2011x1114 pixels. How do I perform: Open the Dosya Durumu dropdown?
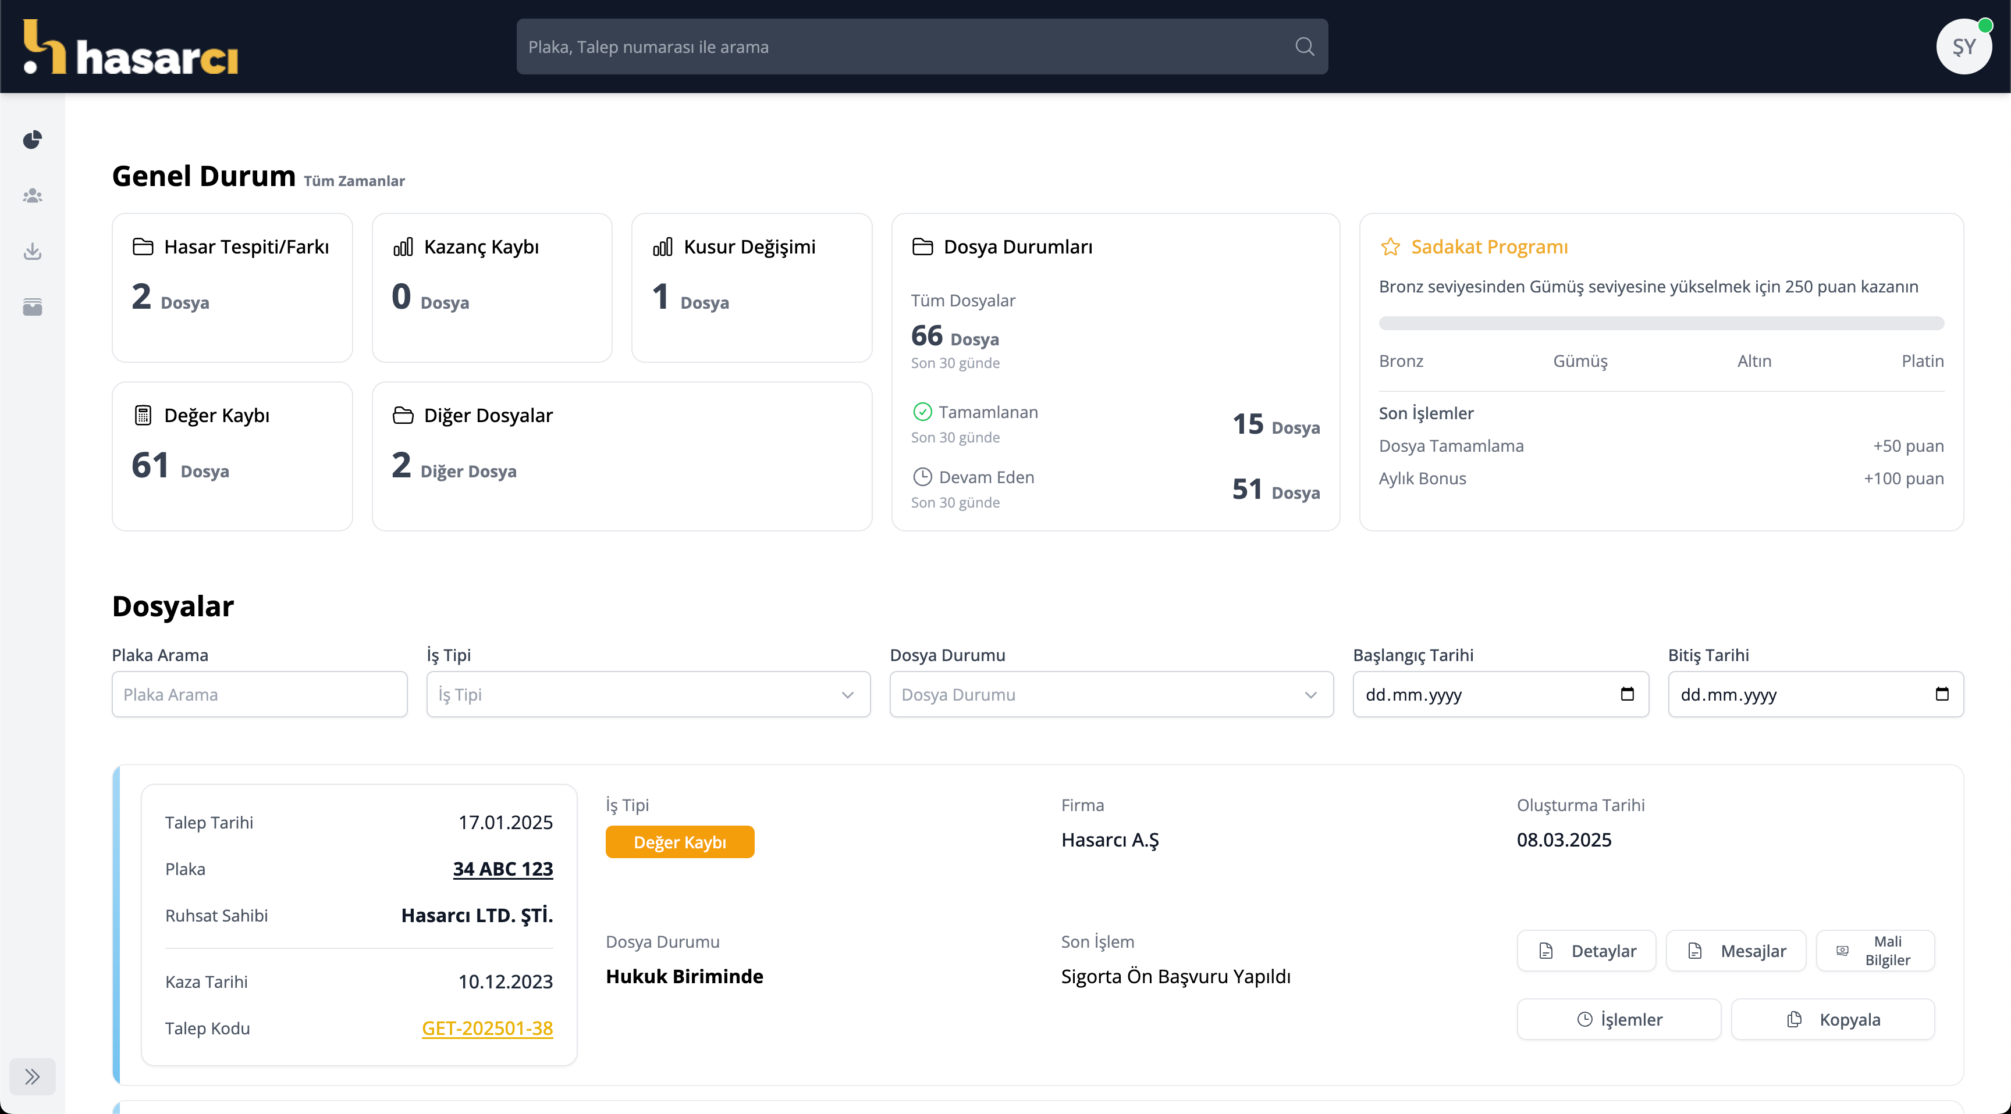[x=1111, y=694]
